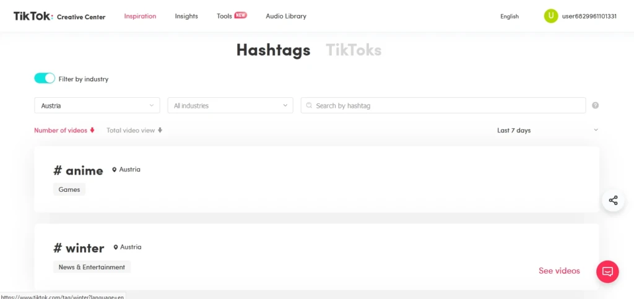Image resolution: width=634 pixels, height=299 pixels.
Task: Focus the Search by hashtag field
Action: (443, 105)
